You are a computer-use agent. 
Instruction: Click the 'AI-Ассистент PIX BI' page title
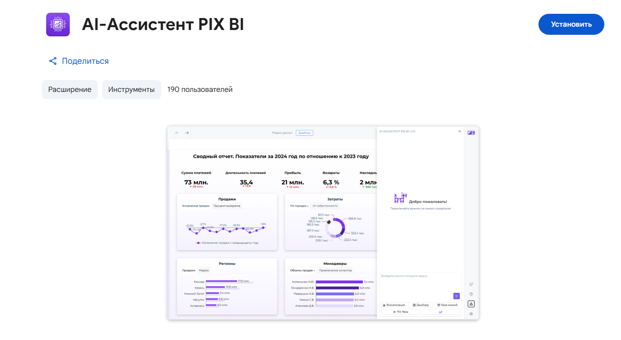[x=163, y=24]
